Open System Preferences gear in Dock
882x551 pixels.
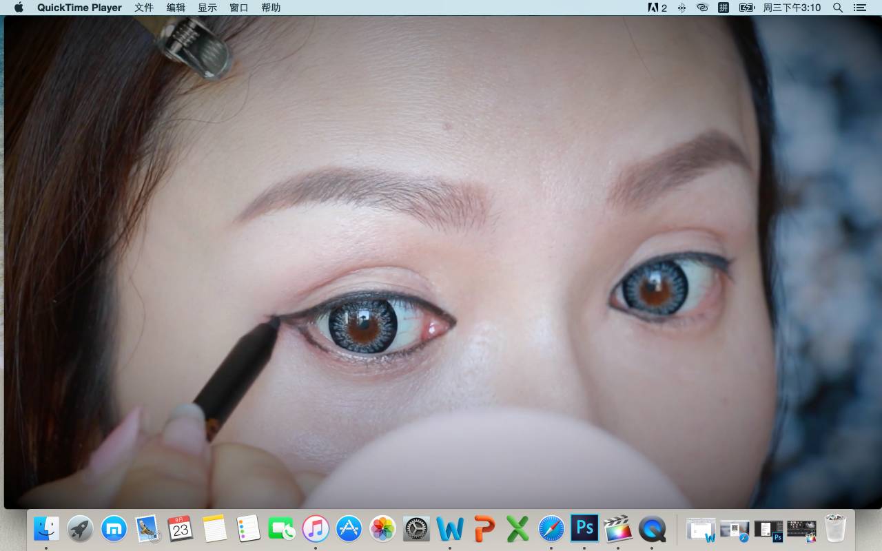416,529
